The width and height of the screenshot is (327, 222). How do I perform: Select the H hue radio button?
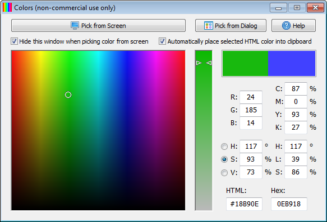pyautogui.click(x=224, y=147)
